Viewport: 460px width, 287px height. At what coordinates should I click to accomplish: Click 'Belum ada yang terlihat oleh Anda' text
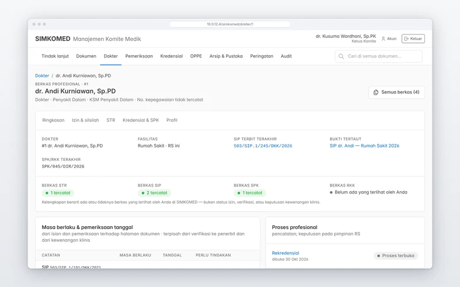tap(371, 192)
